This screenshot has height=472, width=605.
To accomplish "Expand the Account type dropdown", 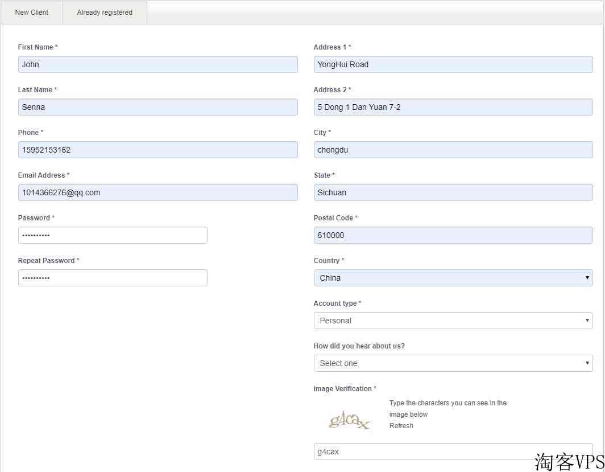I will point(453,321).
